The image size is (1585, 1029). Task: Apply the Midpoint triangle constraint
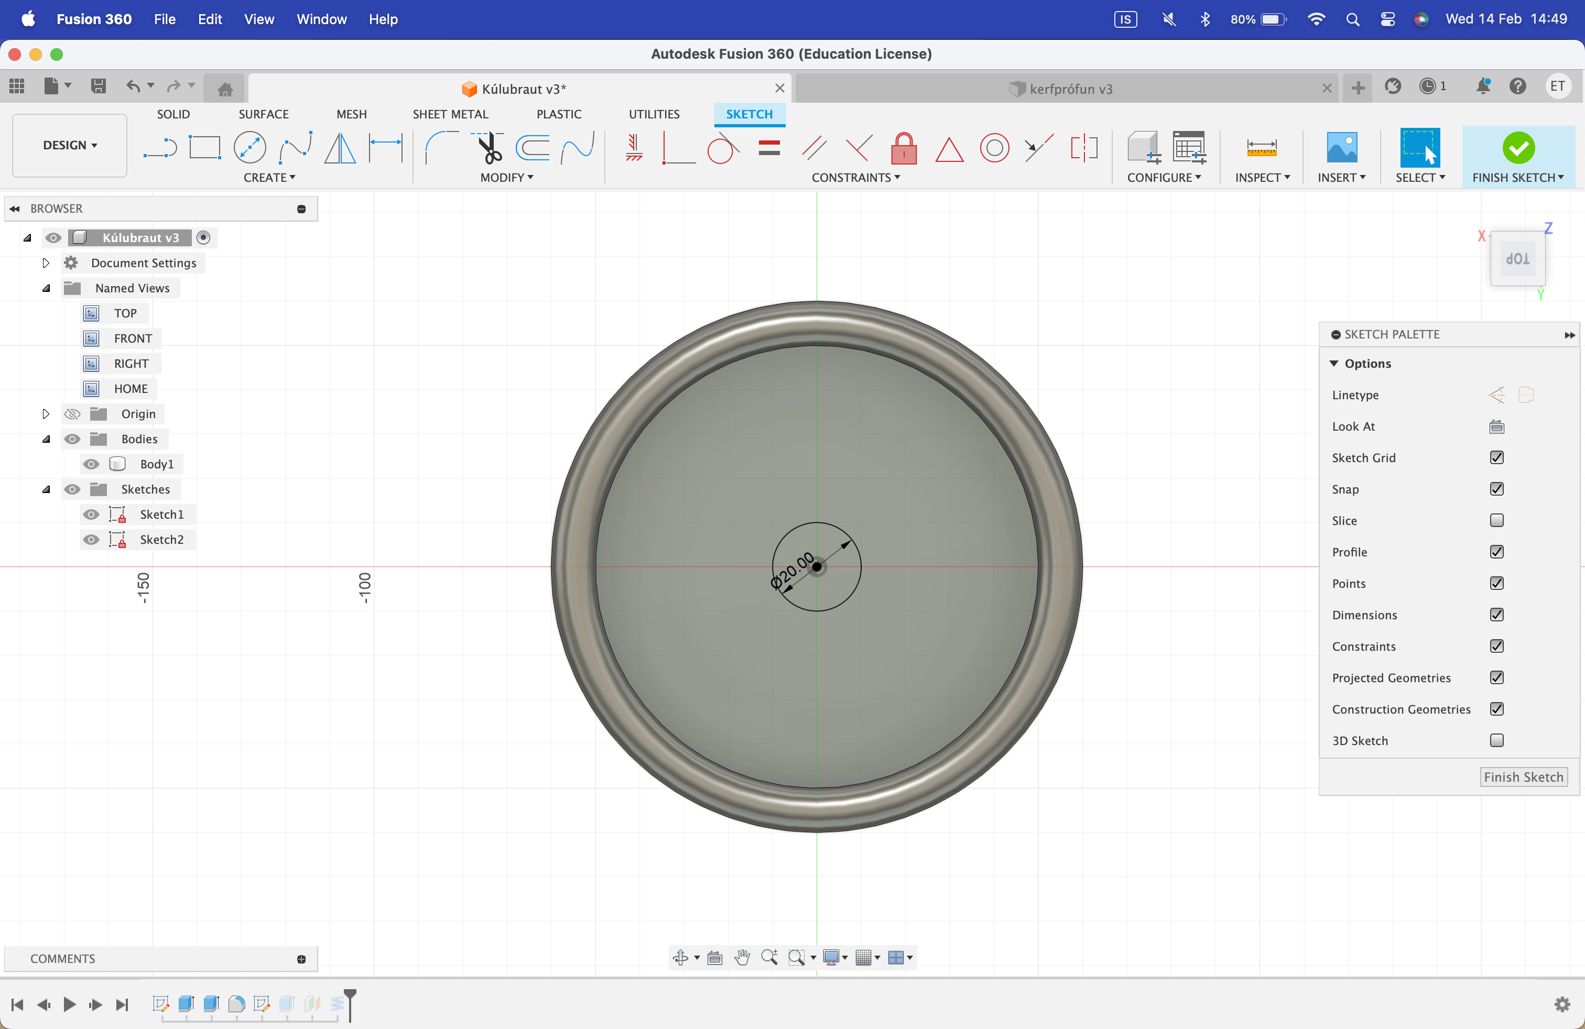pos(949,149)
